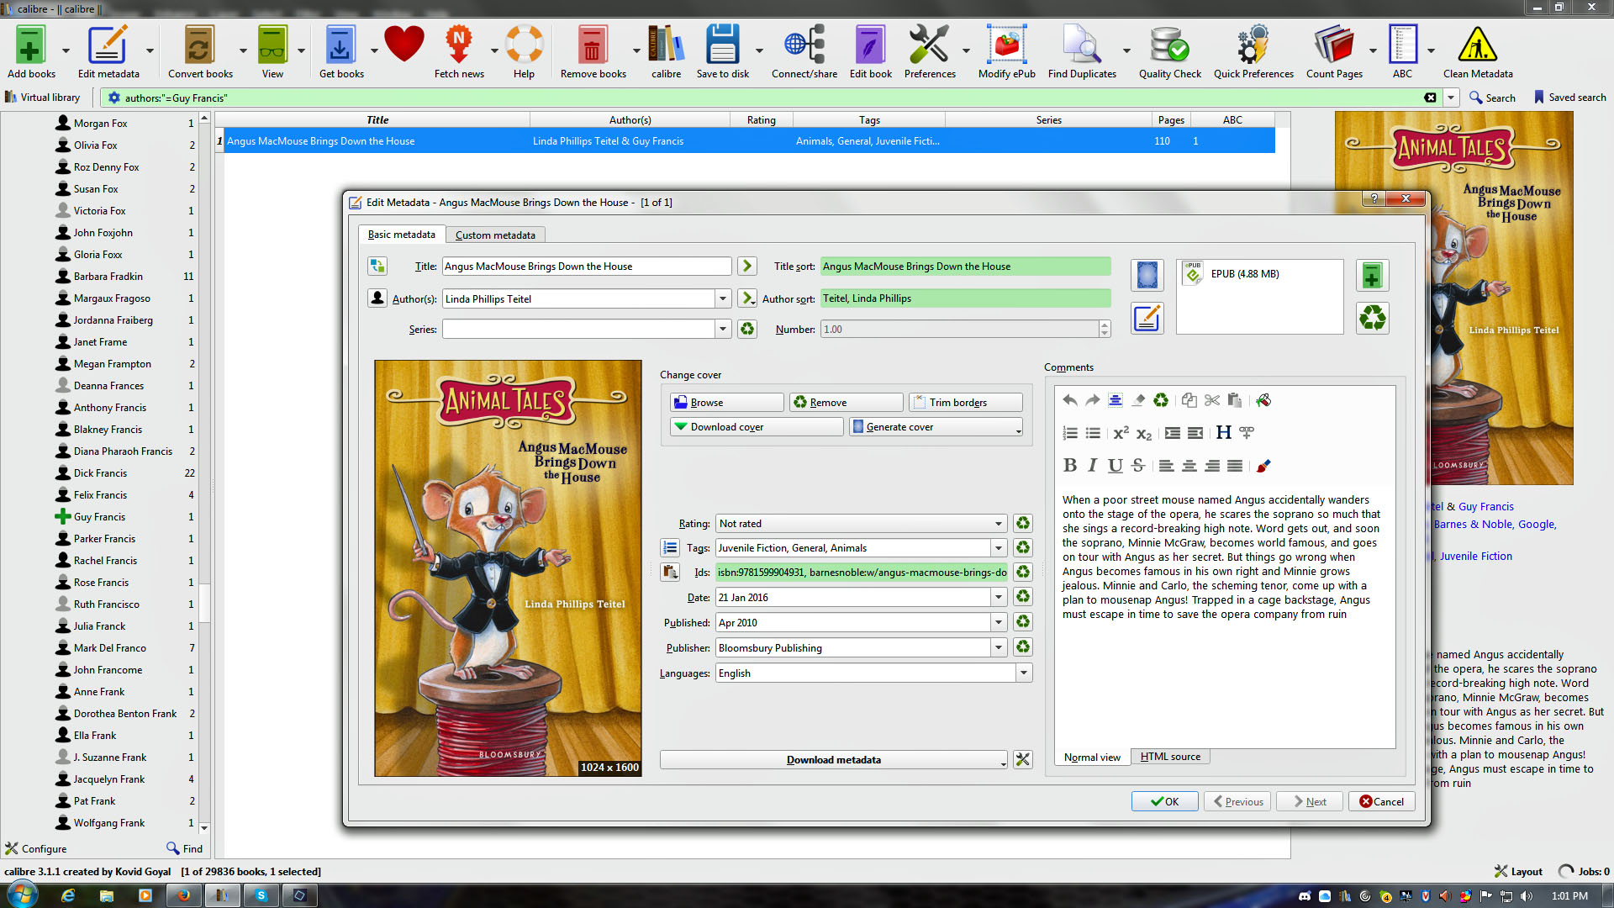Toggle italic formatting in comments
Viewport: 1614px width, 908px height.
click(x=1092, y=466)
